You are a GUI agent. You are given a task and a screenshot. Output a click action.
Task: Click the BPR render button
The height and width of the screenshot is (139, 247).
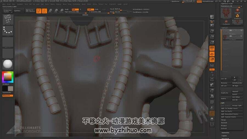[x=212, y=17]
